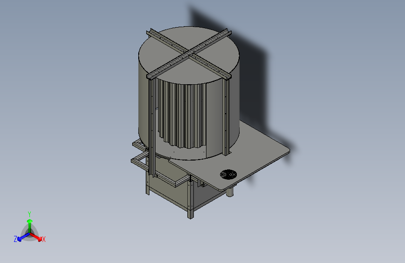Click the red X axis of the orientation triad
The image size is (405, 263).
(x=36, y=237)
